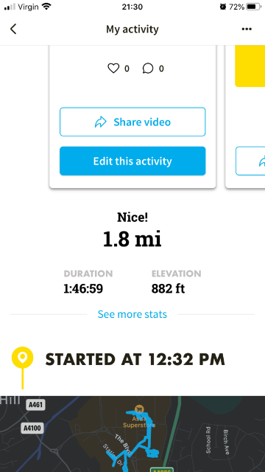Click the share arrow icon in Share video

[x=101, y=122]
